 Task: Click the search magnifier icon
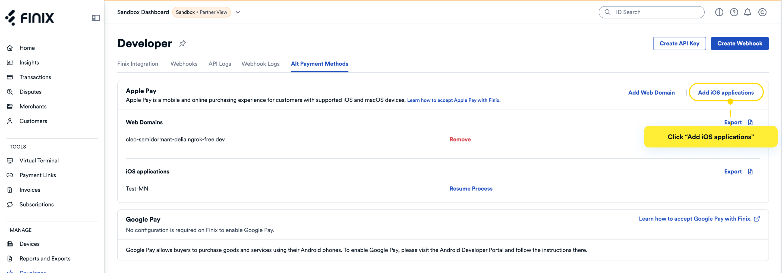click(607, 12)
